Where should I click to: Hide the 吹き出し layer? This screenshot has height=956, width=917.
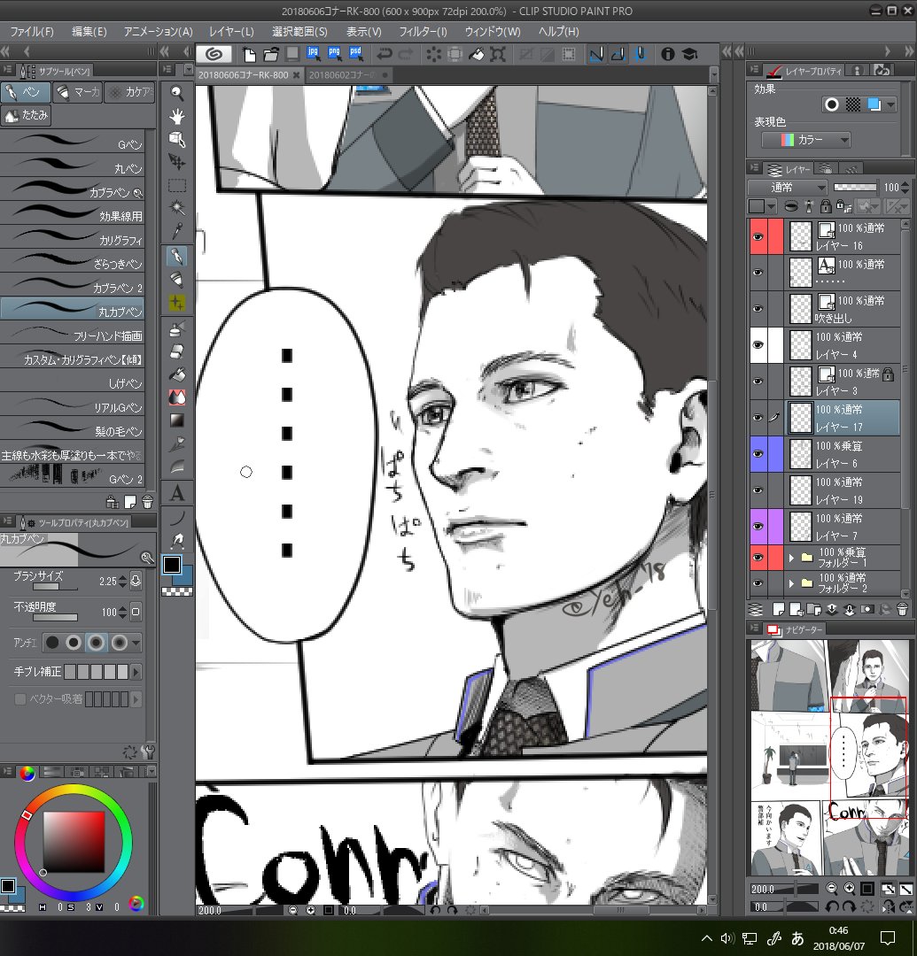coord(758,309)
